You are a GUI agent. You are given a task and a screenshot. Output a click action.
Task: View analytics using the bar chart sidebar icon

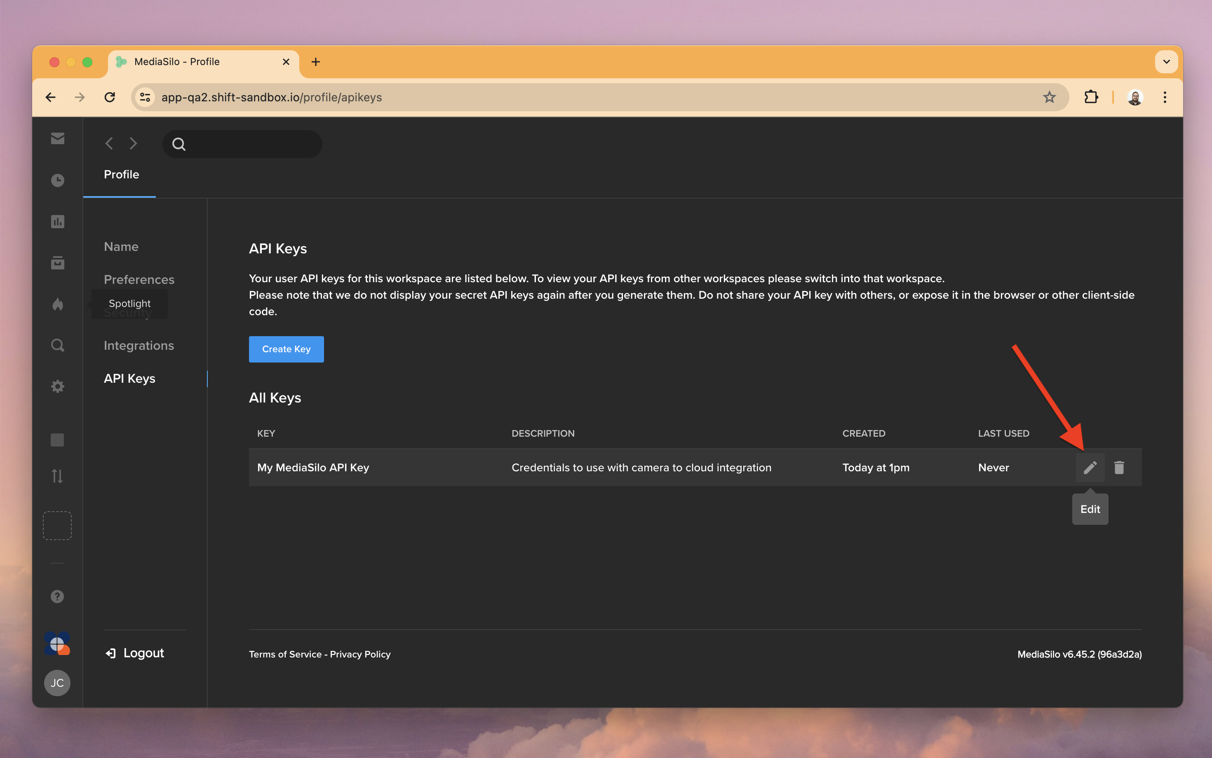[x=57, y=221]
